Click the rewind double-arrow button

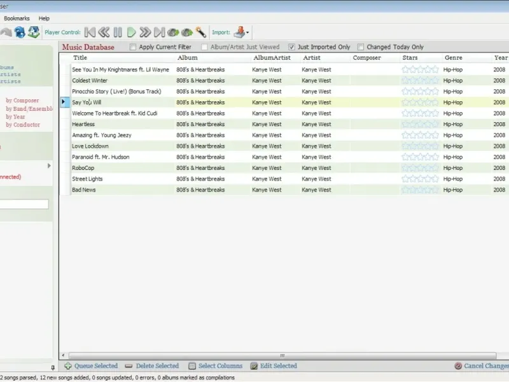pyautogui.click(x=104, y=32)
